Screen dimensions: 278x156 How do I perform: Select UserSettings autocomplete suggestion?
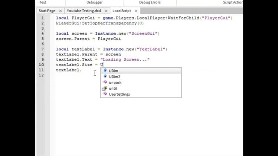141,94
